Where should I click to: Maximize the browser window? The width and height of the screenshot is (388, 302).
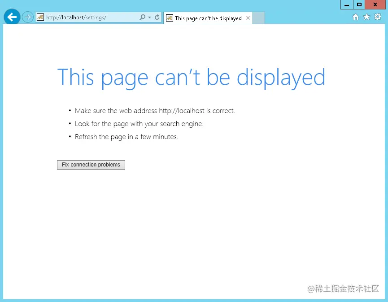[x=359, y=4]
